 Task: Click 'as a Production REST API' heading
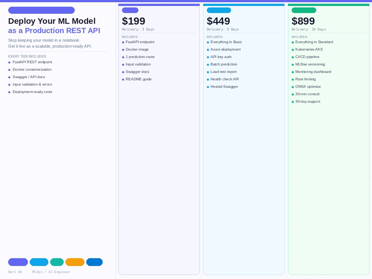coord(54,31)
